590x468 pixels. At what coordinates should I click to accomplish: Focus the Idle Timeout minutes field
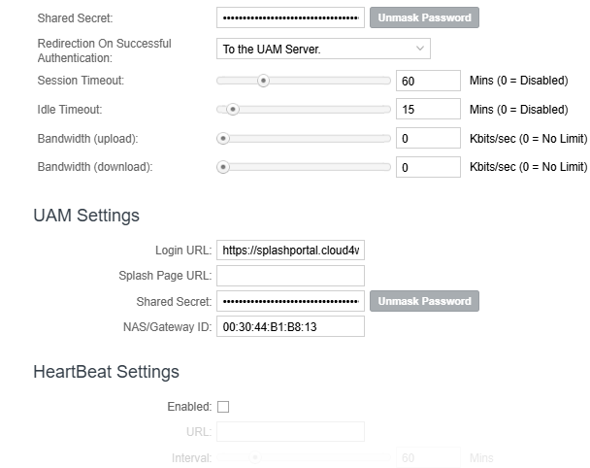pos(428,110)
